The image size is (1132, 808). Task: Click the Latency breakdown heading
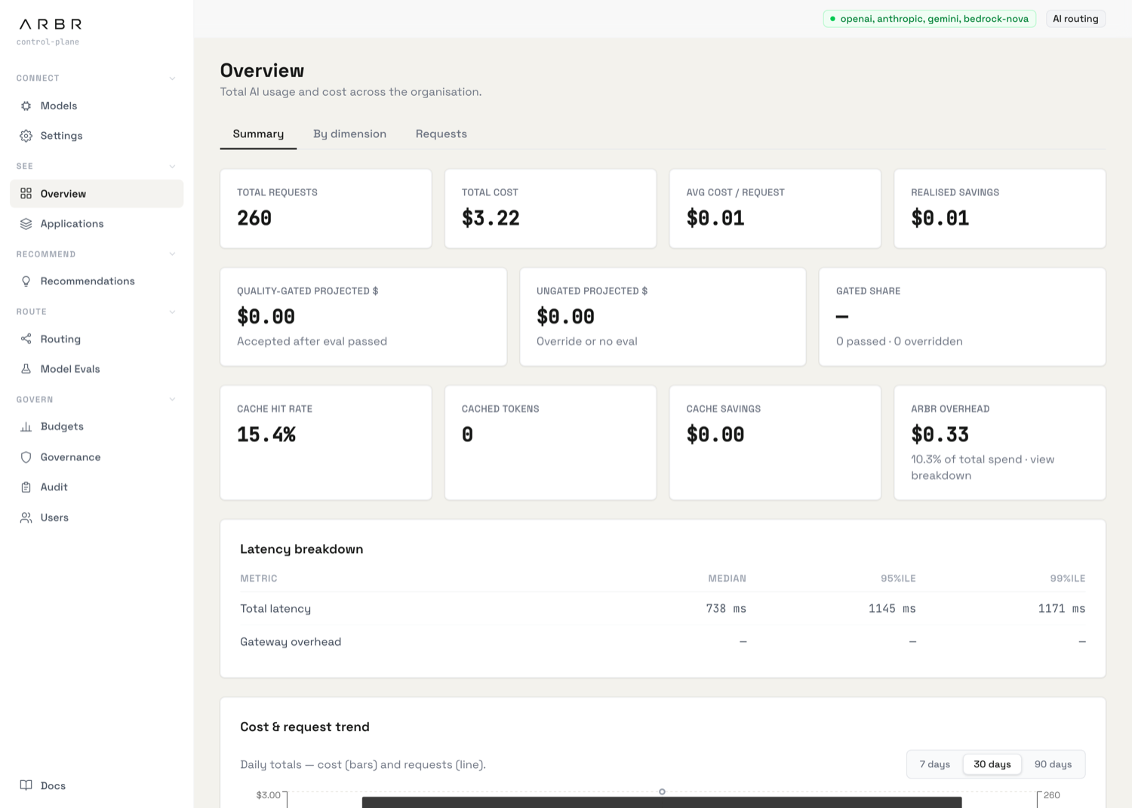301,549
